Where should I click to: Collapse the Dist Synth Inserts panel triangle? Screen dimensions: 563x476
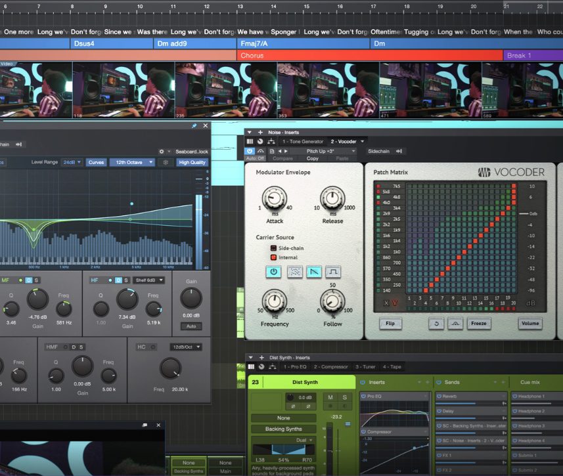250,358
